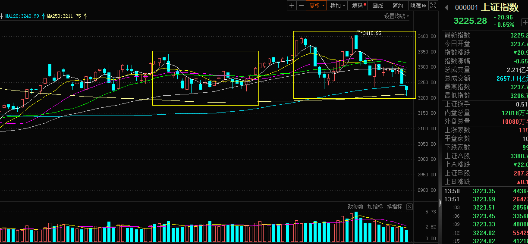Zoom out chart with minus icon
Image resolution: width=528 pixels, height=244 pixels.
click(302, 6)
